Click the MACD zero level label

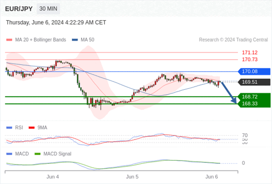(x=243, y=163)
